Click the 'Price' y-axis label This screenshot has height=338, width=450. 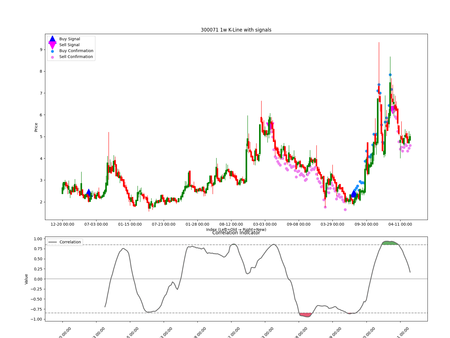36,127
